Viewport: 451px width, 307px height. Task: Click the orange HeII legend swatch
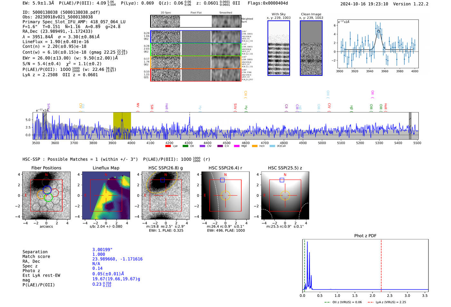click(x=254, y=146)
